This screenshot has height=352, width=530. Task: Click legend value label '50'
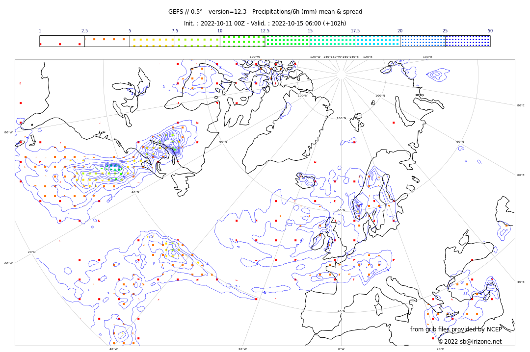click(490, 31)
